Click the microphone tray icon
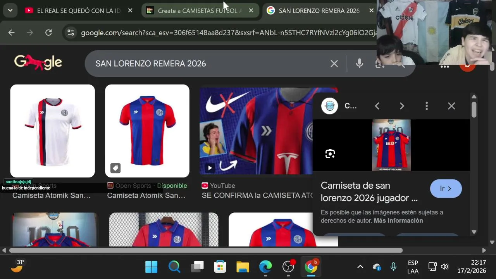Viewport: 496px width, 279px height. coord(393,267)
